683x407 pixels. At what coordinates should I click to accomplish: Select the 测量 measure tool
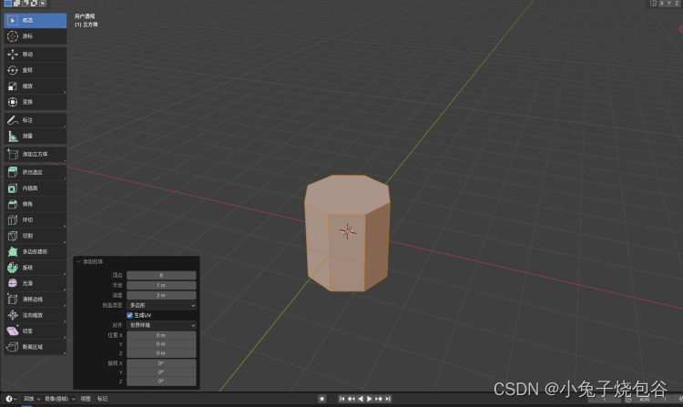[36, 137]
